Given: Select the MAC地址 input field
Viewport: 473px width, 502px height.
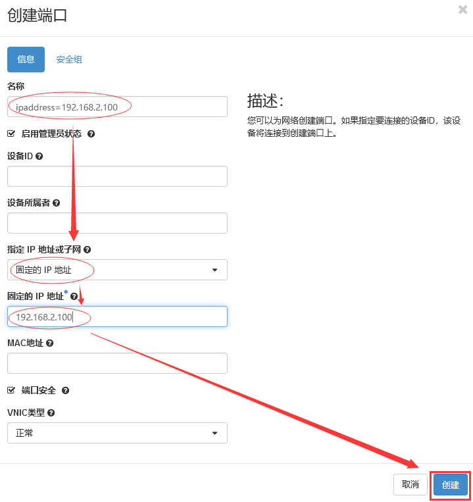Looking at the screenshot, I should pos(118,363).
